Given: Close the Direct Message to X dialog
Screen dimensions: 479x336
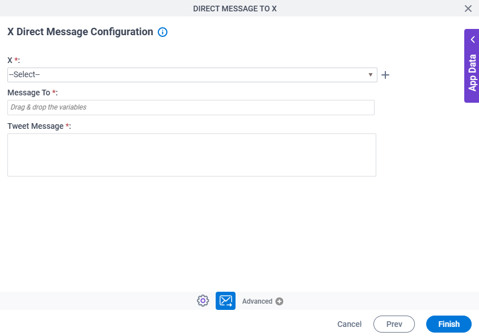Looking at the screenshot, I should tap(468, 9).
